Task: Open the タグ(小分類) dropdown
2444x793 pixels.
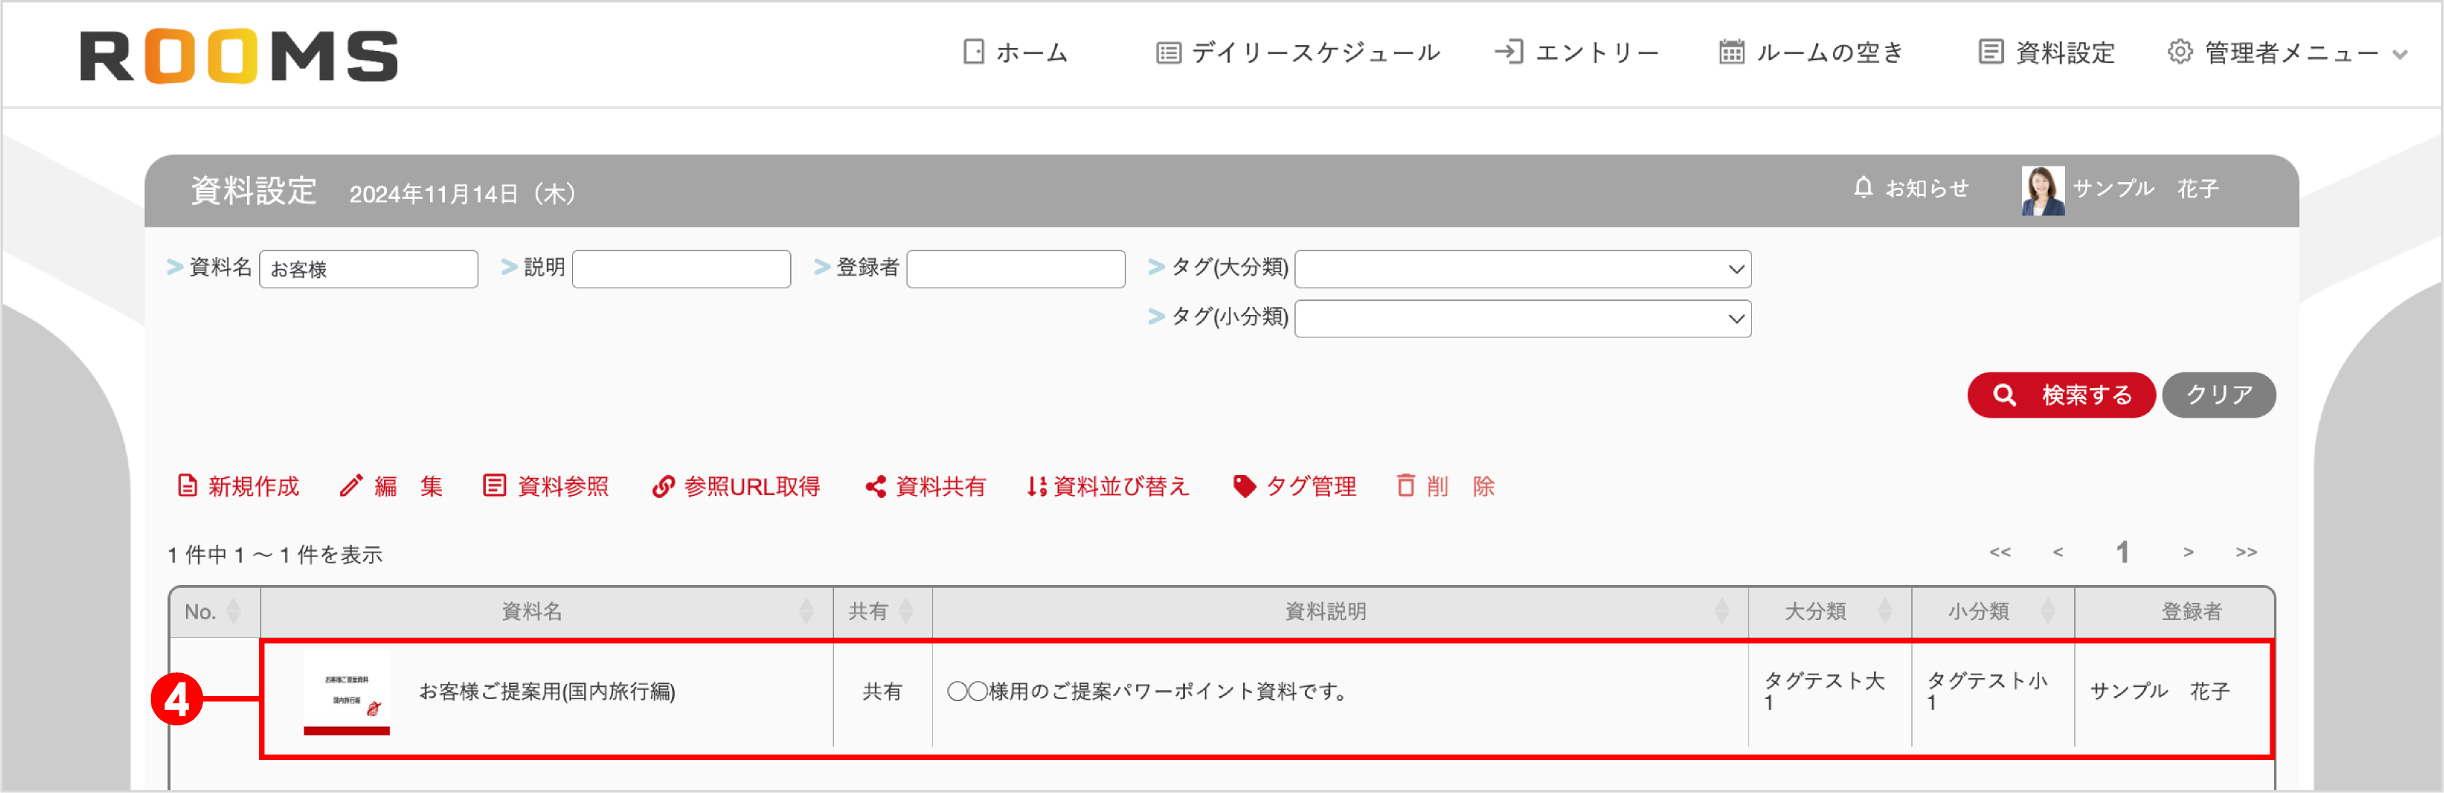Action: click(x=1522, y=319)
